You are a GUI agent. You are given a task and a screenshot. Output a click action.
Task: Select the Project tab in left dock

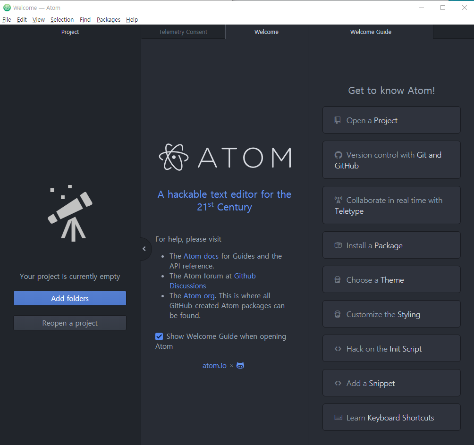pos(70,32)
